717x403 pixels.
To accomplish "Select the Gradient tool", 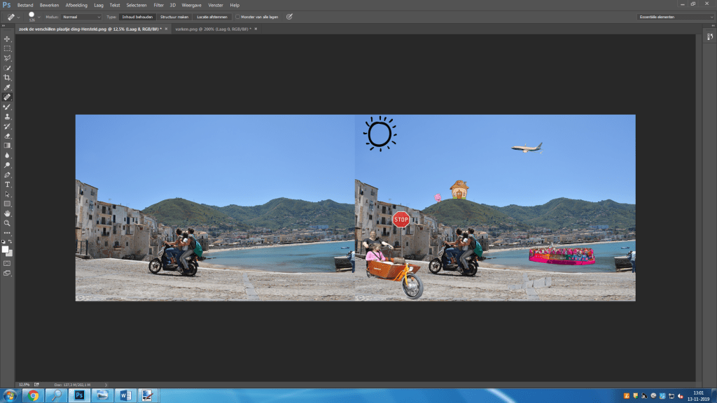I will (7, 146).
